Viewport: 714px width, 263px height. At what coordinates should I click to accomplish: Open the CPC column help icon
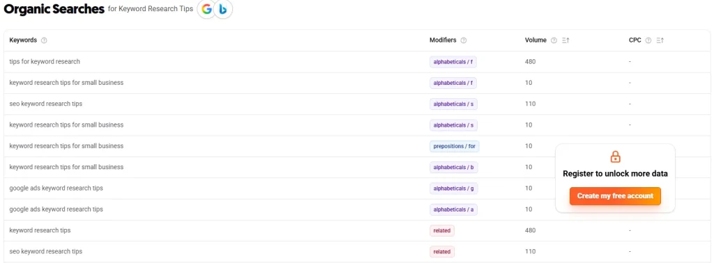pos(648,40)
